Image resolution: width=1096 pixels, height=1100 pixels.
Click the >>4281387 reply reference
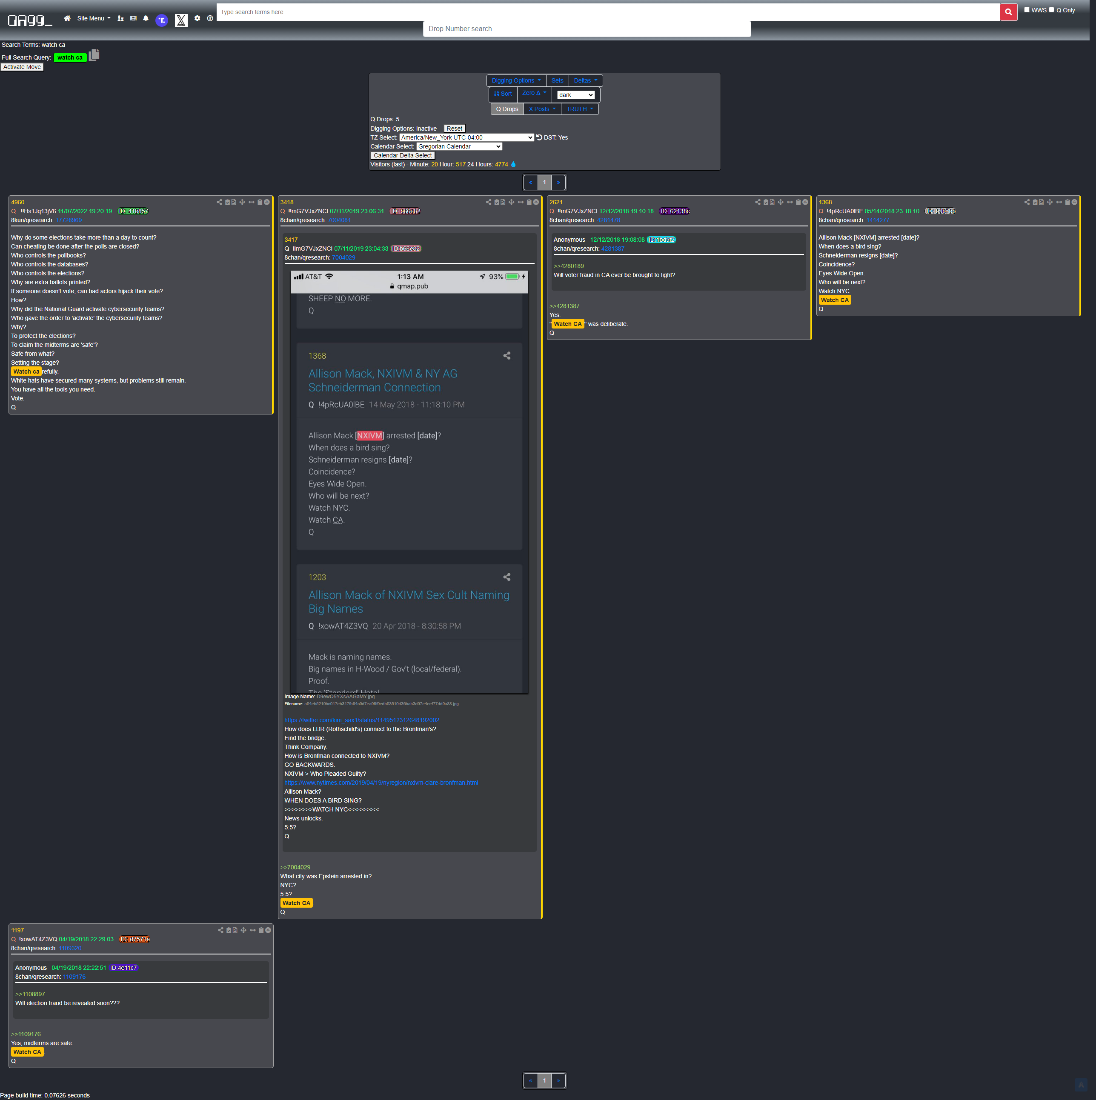564,306
